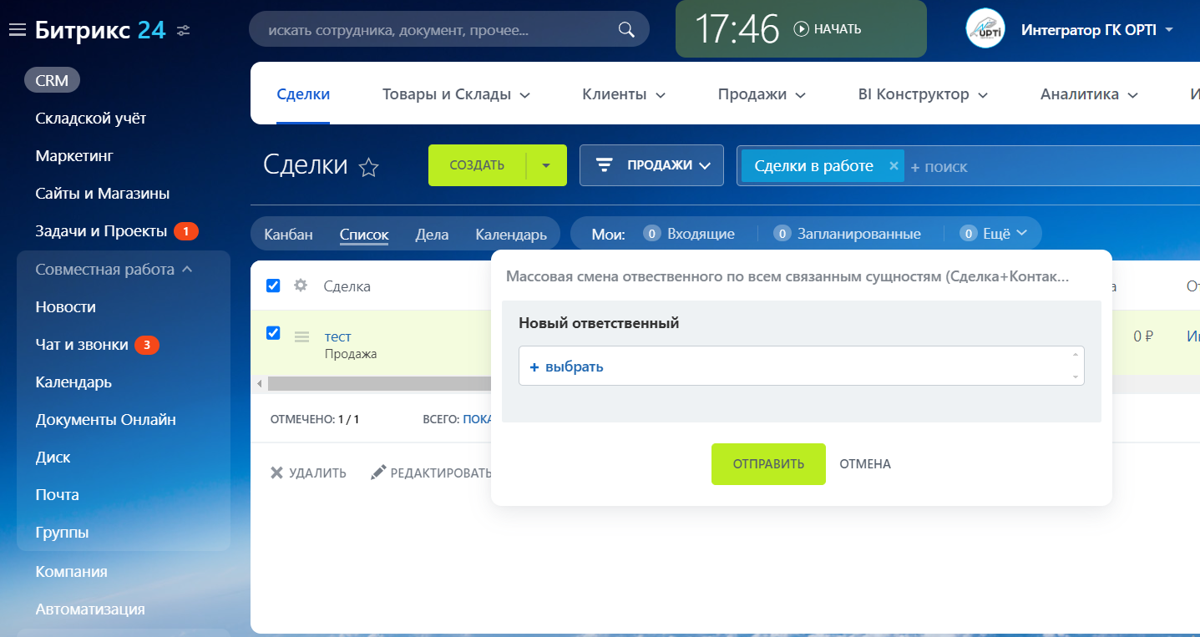Open the hamburger main menu
1200x637 pixels.
click(17, 30)
